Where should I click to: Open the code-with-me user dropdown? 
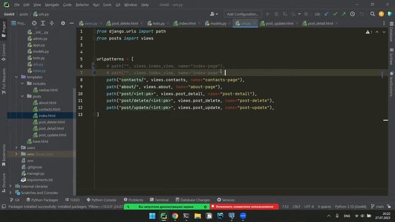coord(214,14)
